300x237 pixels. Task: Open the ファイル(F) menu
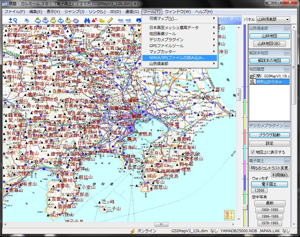point(15,12)
